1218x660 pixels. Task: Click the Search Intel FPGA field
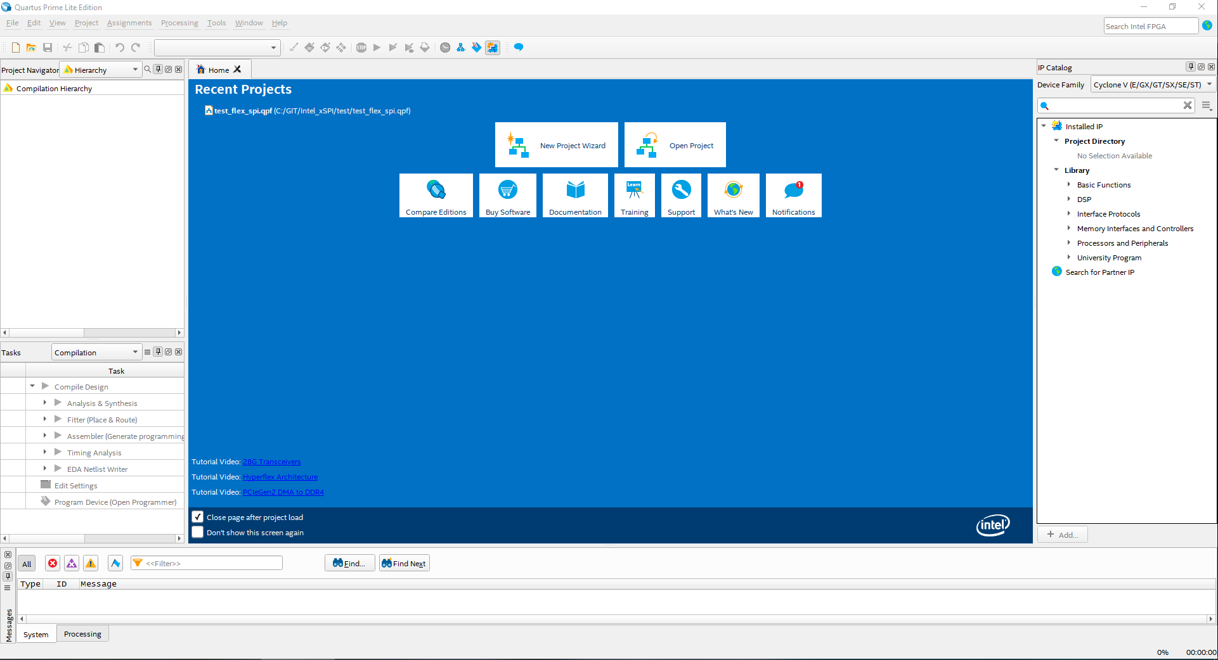pyautogui.click(x=1151, y=26)
